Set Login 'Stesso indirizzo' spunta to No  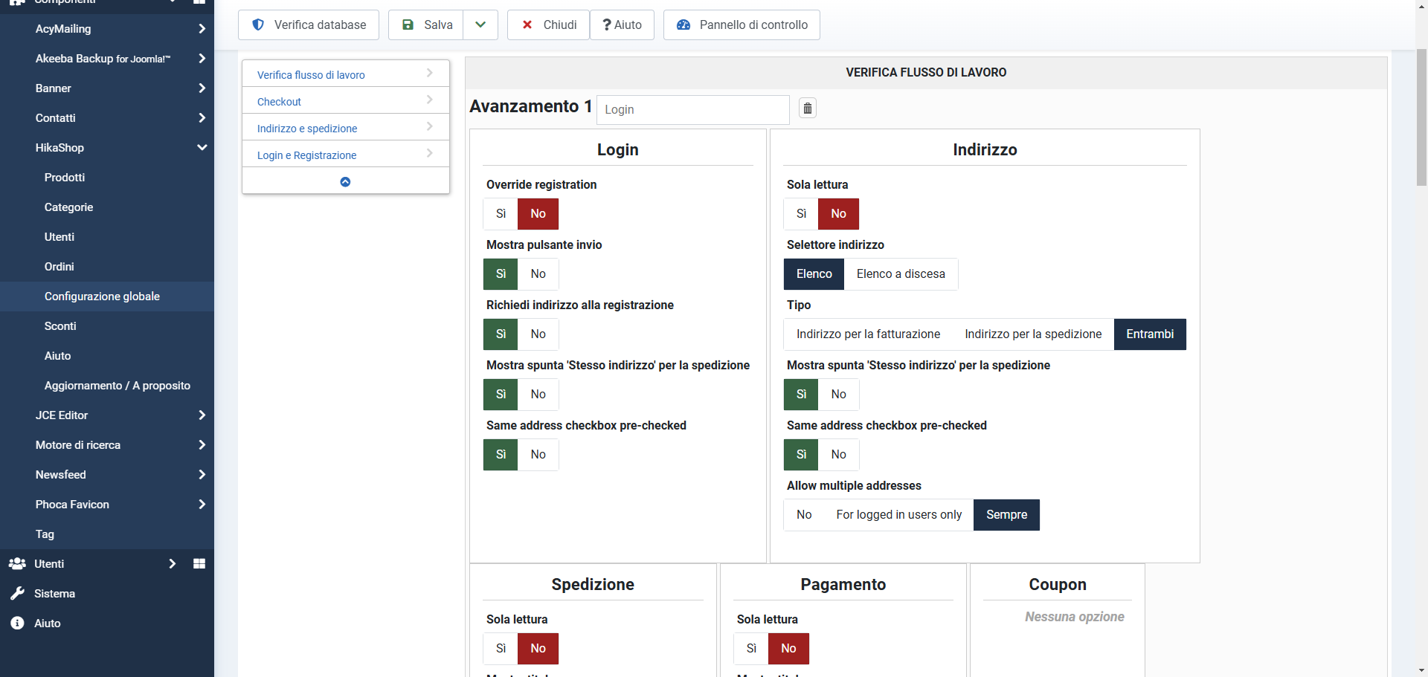[x=538, y=395]
